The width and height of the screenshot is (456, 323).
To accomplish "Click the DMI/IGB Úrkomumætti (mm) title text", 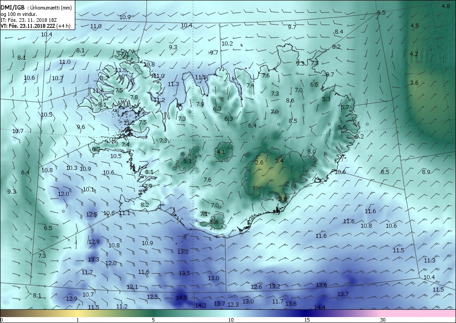I will point(36,8).
